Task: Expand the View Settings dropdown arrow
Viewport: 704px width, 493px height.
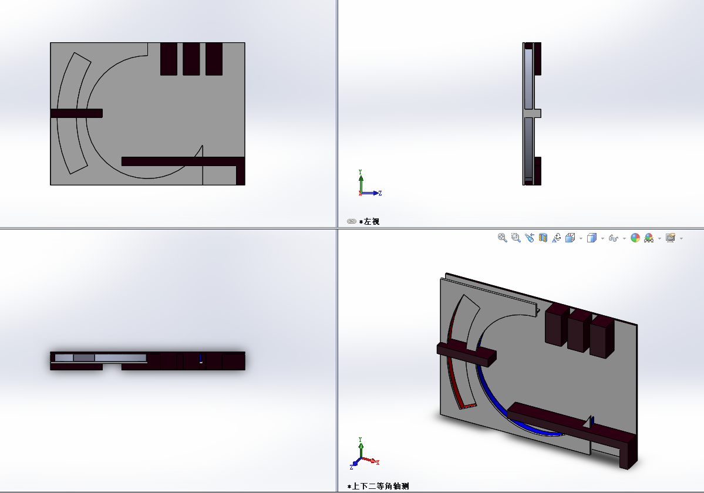Action: point(682,238)
